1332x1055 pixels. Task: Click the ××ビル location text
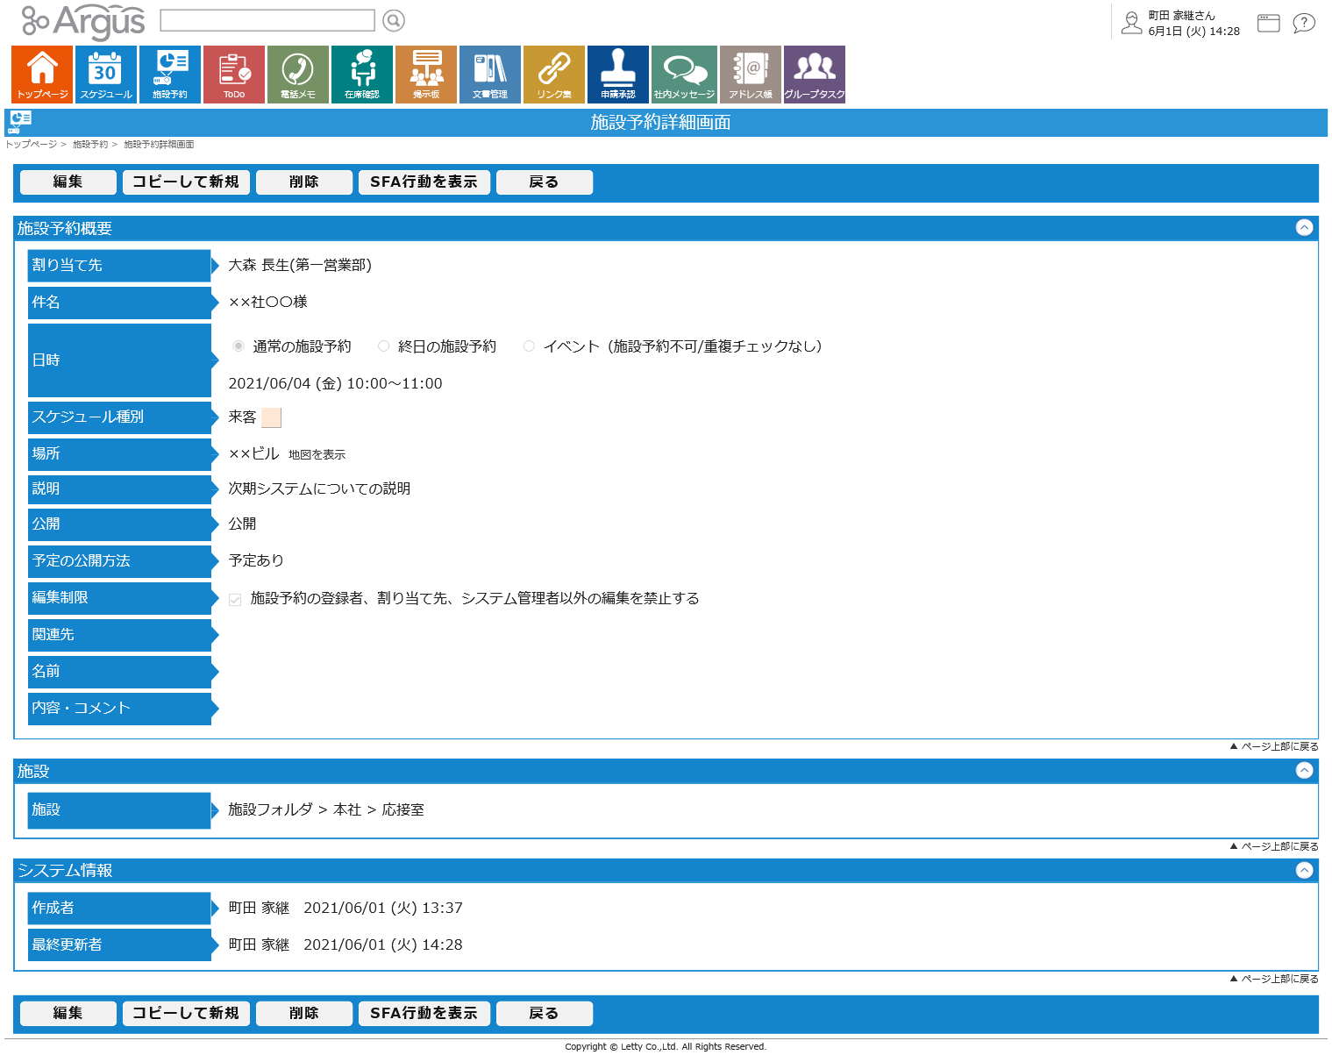253,453
